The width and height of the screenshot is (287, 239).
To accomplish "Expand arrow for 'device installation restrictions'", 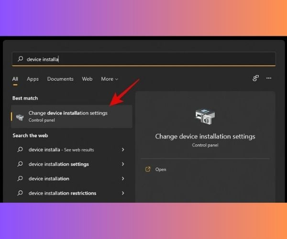I will (x=123, y=193).
